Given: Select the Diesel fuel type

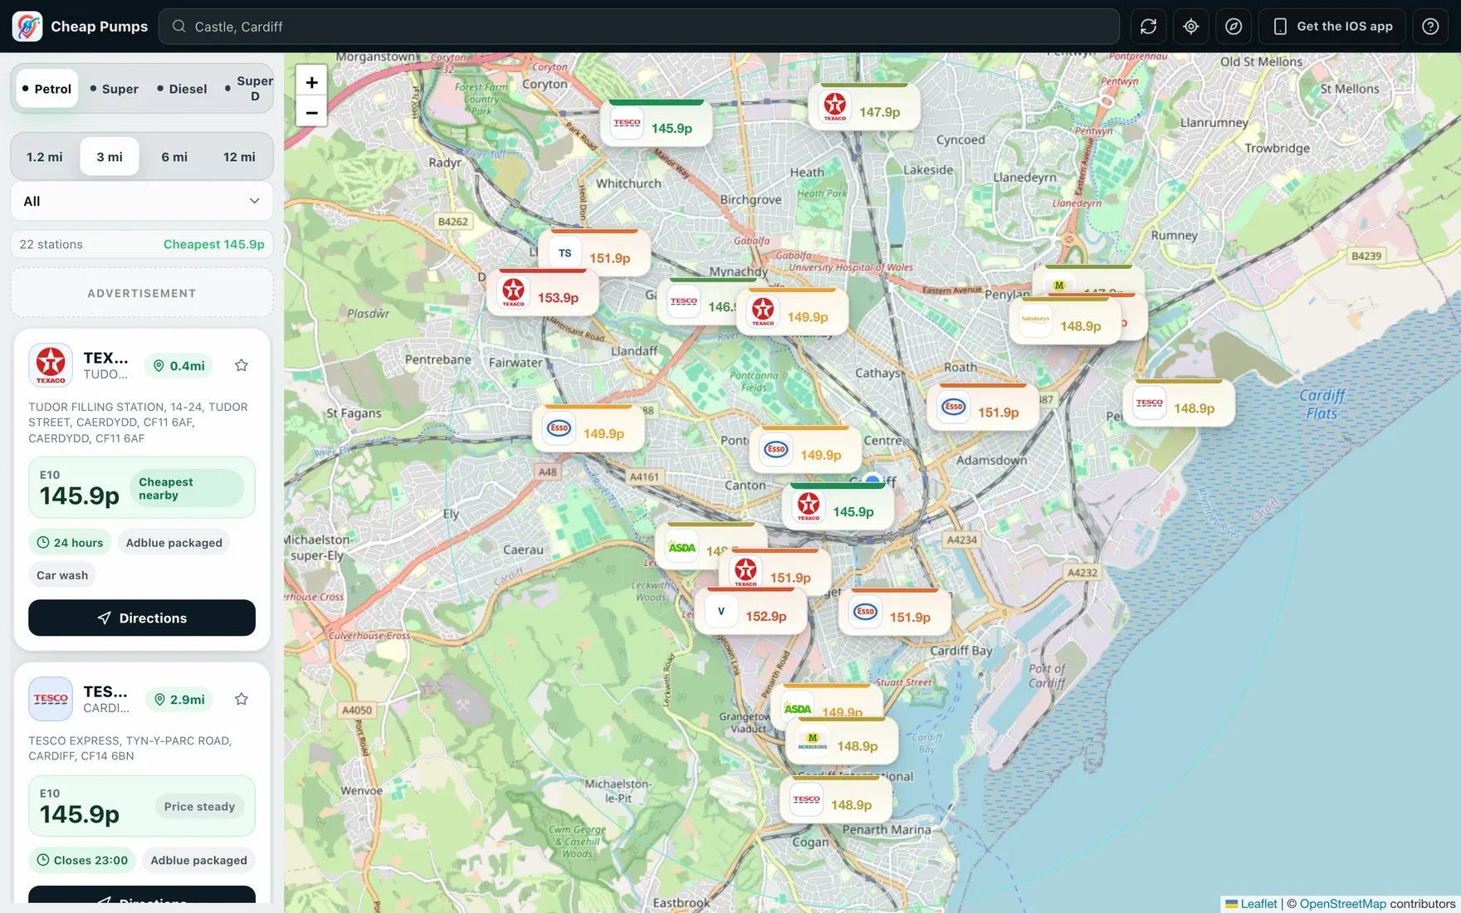Looking at the screenshot, I should 183,89.
